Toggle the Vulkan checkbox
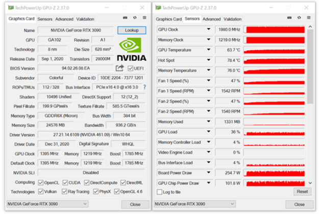319x214 pixels. tap(41, 192)
